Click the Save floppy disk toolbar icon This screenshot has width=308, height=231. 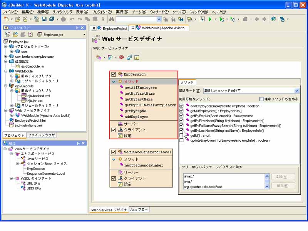pyautogui.click(x=44, y=19)
